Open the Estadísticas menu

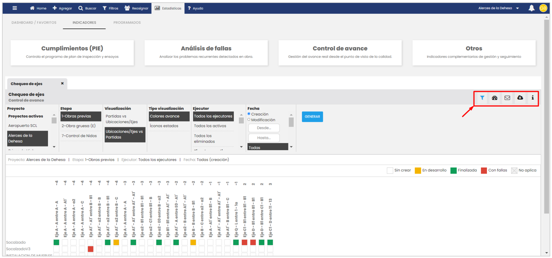[168, 8]
